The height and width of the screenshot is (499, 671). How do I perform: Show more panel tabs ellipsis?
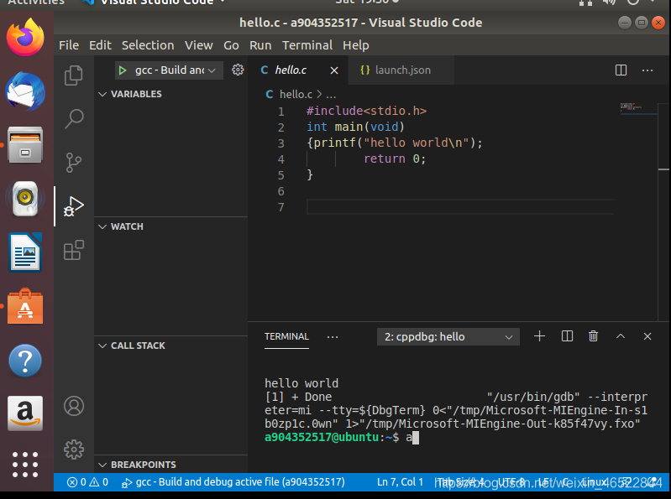pos(333,336)
